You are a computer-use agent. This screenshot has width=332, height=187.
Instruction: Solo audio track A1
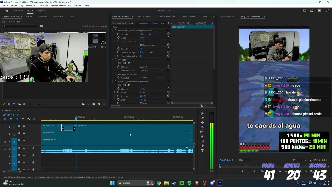coord(29,148)
